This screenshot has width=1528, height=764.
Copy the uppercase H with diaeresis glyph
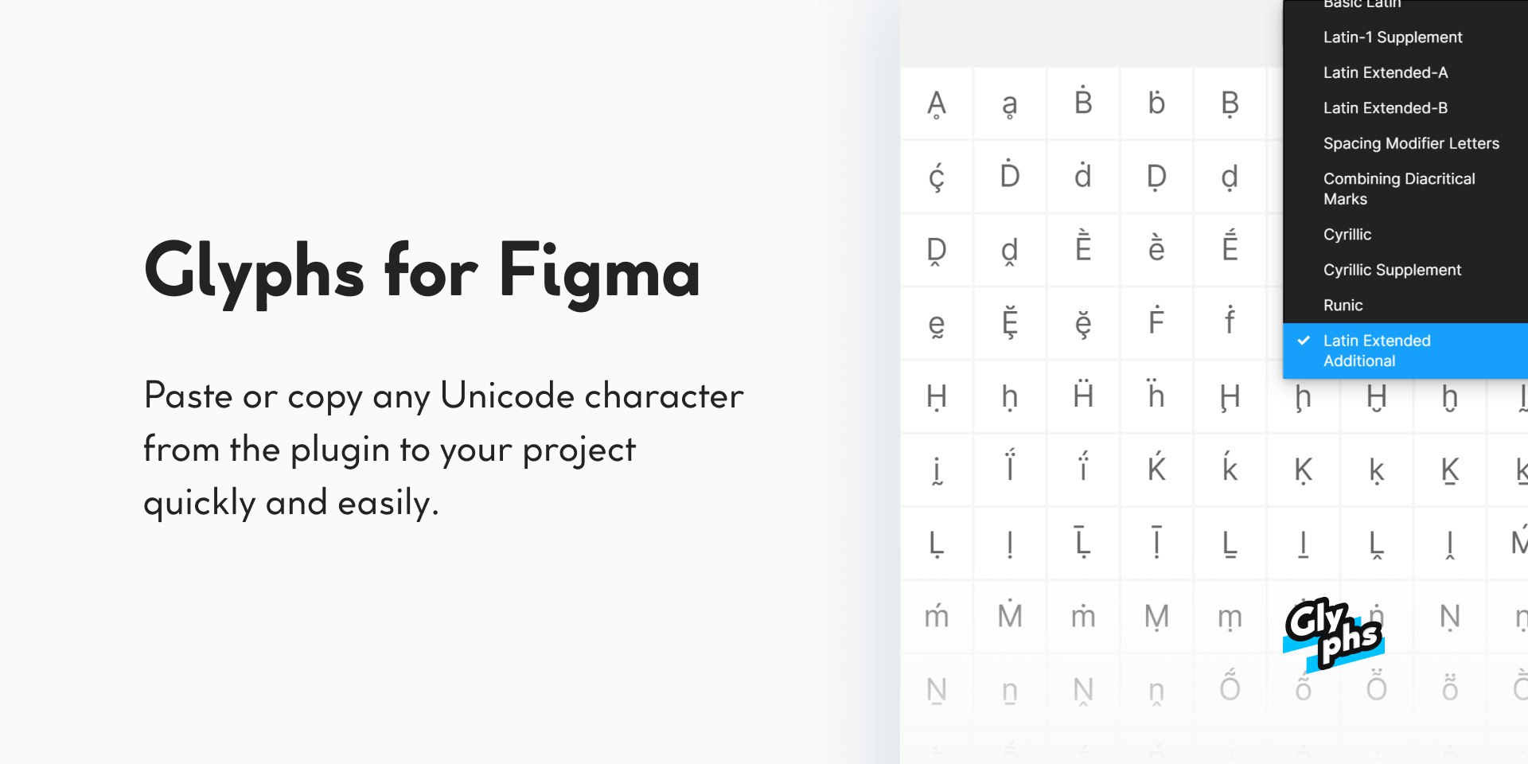click(x=1083, y=396)
